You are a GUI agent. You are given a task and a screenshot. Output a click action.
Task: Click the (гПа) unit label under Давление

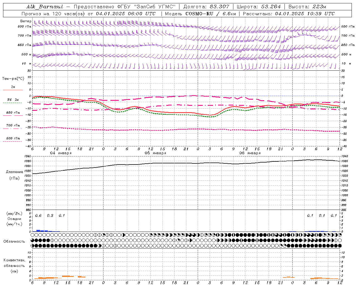14,178
